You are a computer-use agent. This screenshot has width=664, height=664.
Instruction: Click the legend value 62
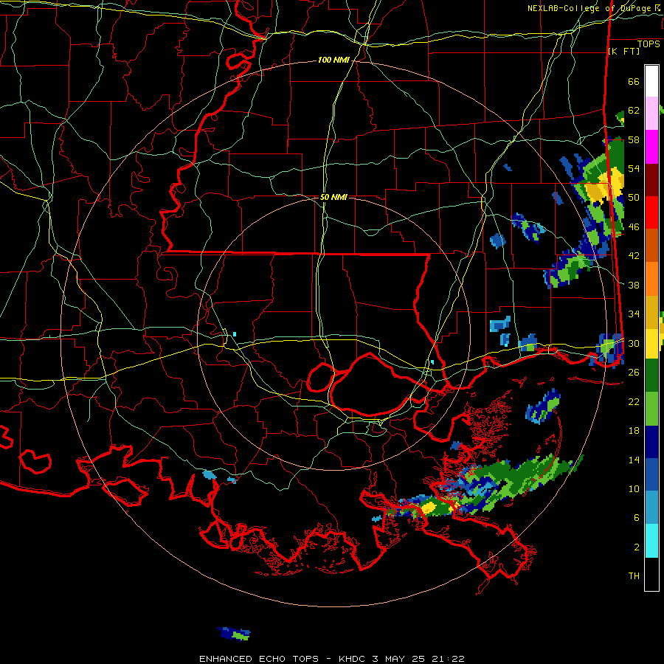[x=634, y=111]
